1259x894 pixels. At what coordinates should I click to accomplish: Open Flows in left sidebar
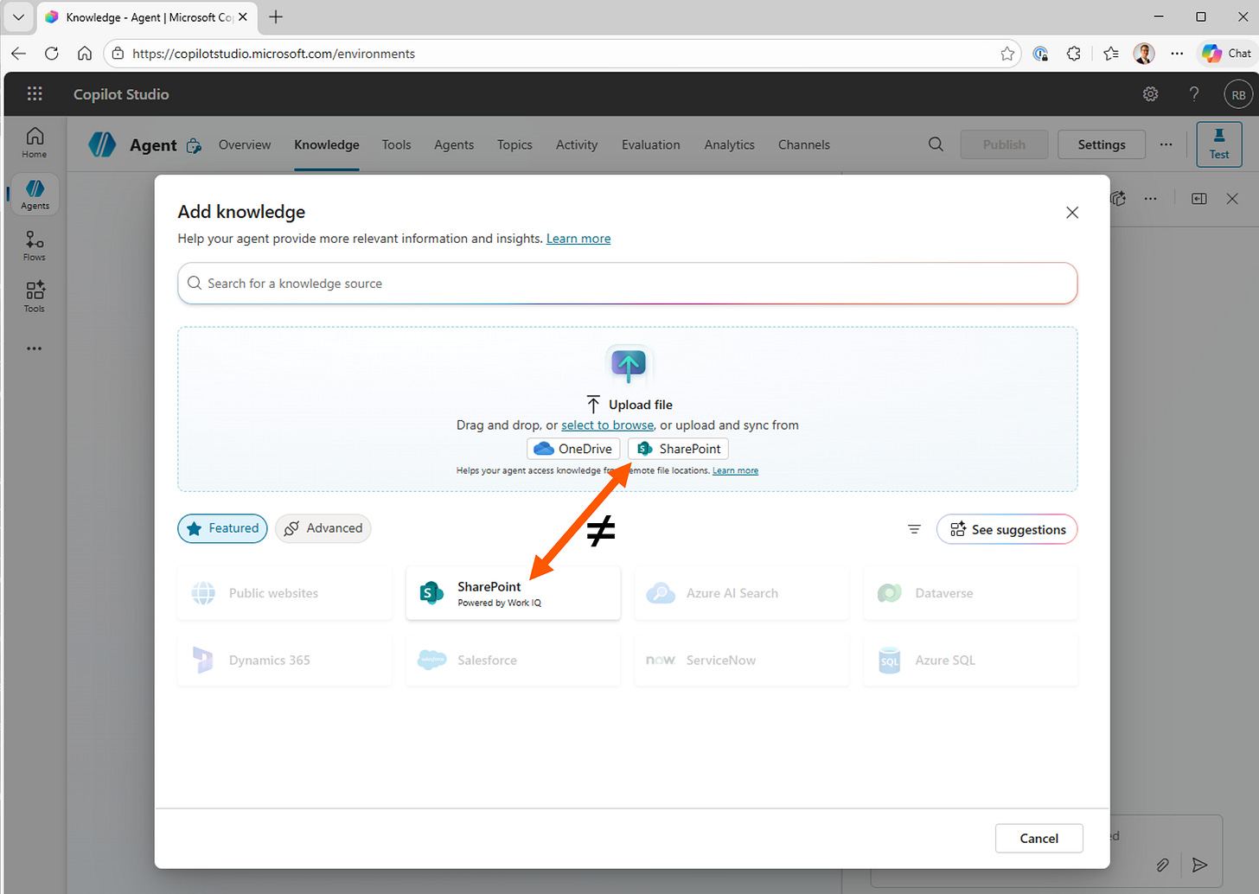point(35,246)
